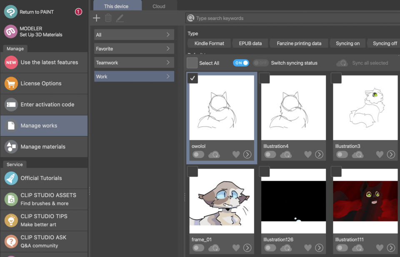Image resolution: width=400 pixels, height=257 pixels.
Task: Click cloud sync icon on Illustration111
Action: pos(358,248)
